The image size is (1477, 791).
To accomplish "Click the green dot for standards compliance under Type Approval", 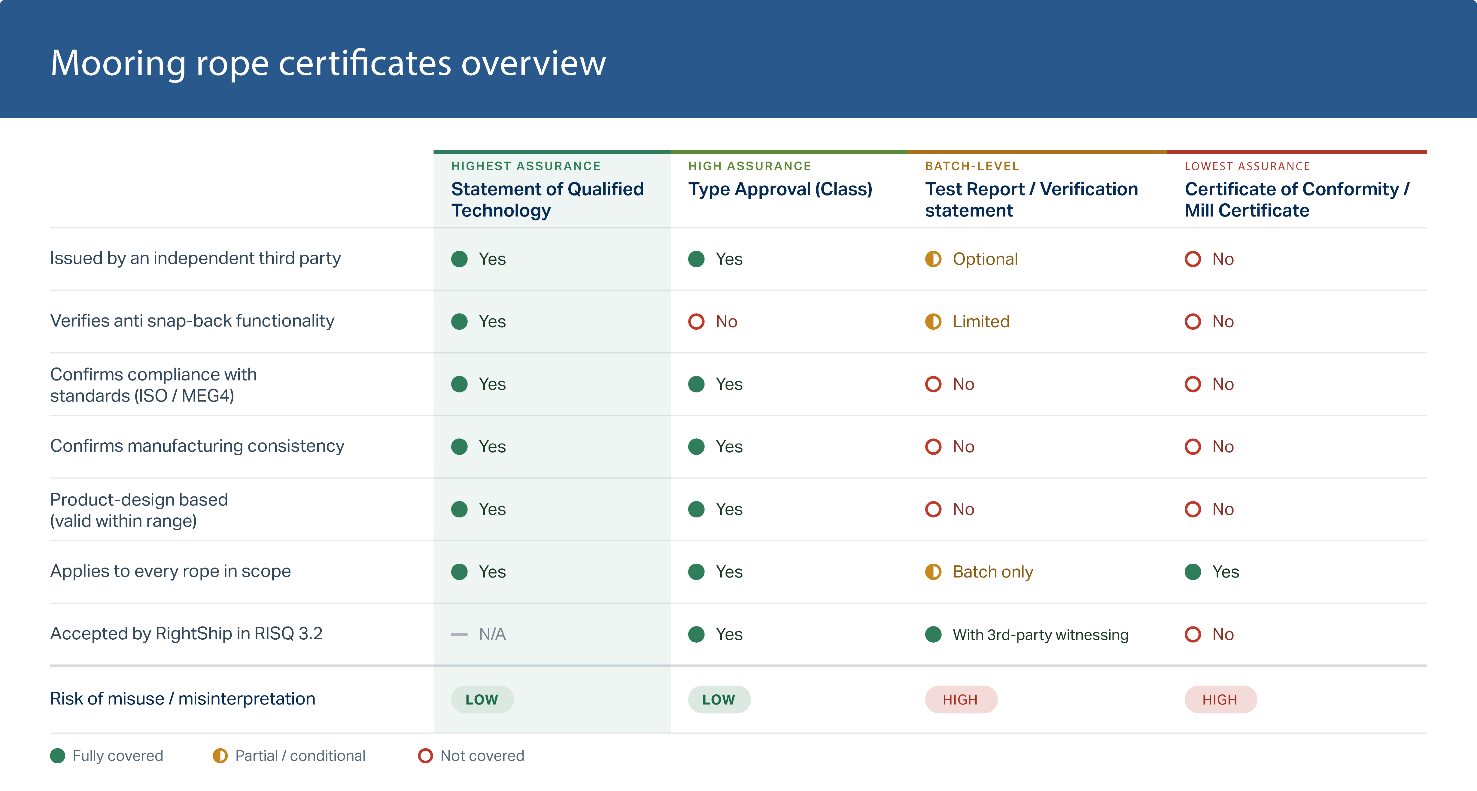I will point(696,384).
